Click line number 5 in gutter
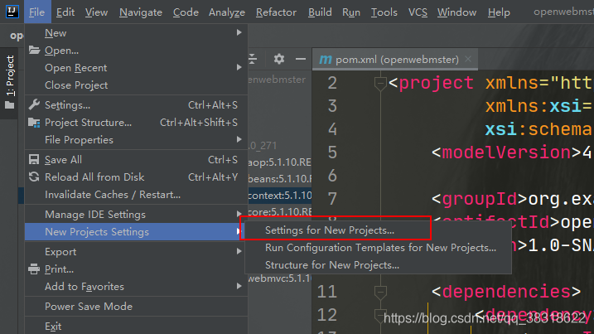Viewport: 594px width, 334px height. point(332,152)
